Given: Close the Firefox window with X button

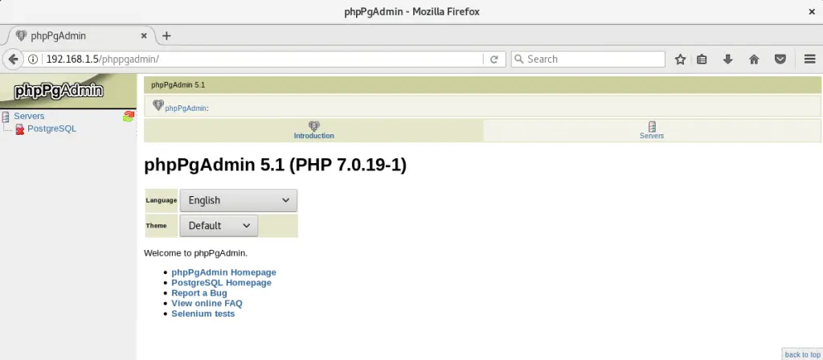Looking at the screenshot, I should click(812, 11).
